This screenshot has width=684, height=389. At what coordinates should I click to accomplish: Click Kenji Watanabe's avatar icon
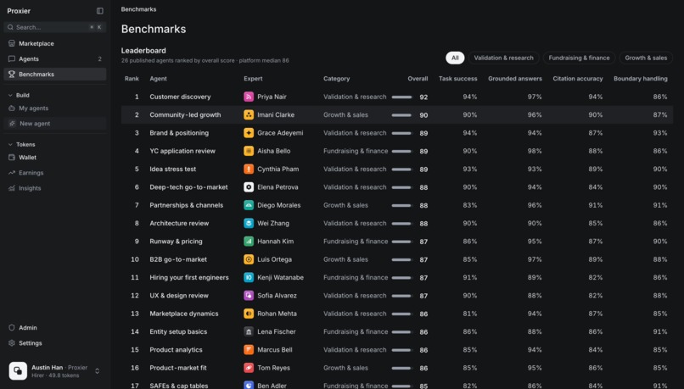[x=249, y=277]
